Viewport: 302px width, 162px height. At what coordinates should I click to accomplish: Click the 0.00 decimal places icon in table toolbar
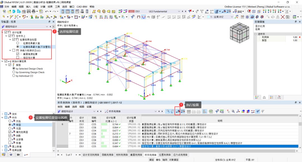(222, 111)
